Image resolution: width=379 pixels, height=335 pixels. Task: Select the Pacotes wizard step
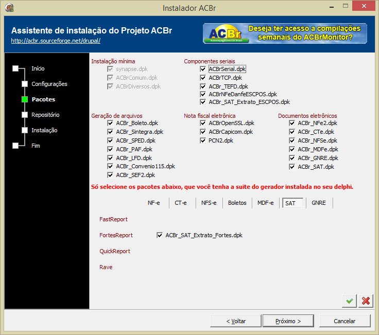[x=43, y=99]
